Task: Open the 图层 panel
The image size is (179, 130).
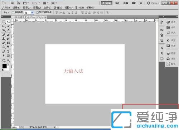Action: pyautogui.click(x=171, y=53)
